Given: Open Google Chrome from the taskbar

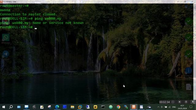Looking at the screenshot, I should 119,107.
